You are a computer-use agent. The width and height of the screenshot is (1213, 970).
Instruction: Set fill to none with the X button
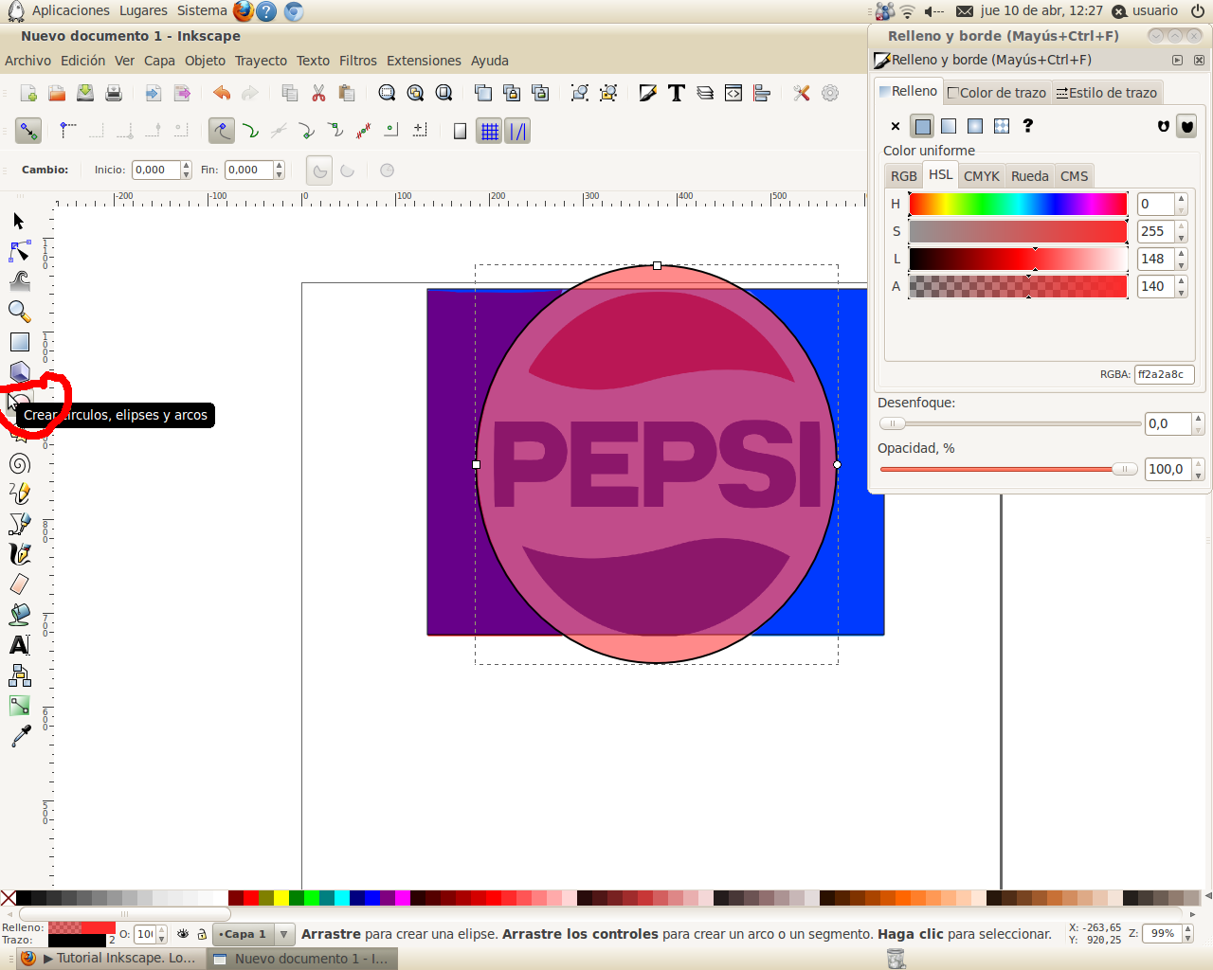click(x=894, y=125)
